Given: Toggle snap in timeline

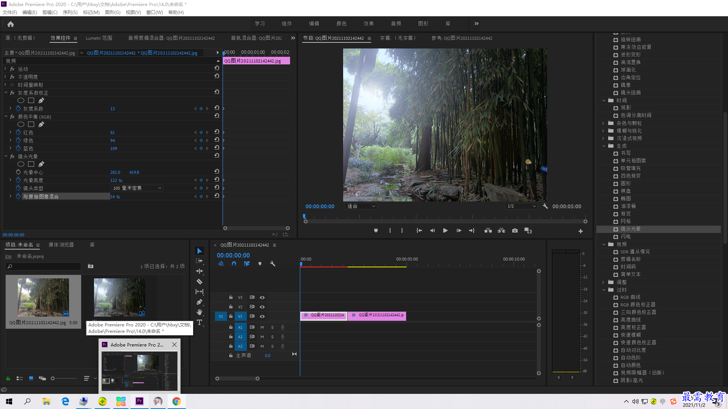Looking at the screenshot, I should click(x=234, y=264).
